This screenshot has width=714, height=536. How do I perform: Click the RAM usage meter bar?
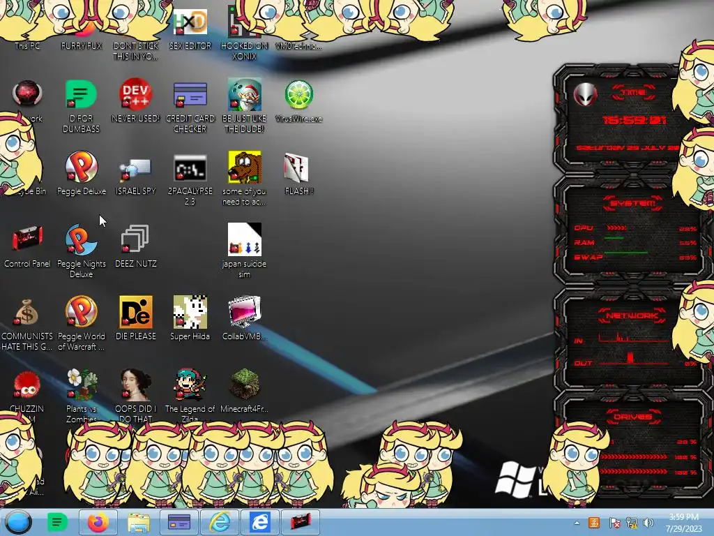pos(615,238)
